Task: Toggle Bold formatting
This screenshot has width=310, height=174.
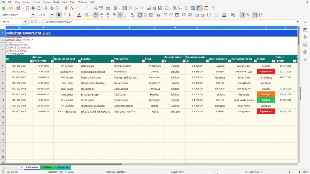Action: pyautogui.click(x=59, y=15)
